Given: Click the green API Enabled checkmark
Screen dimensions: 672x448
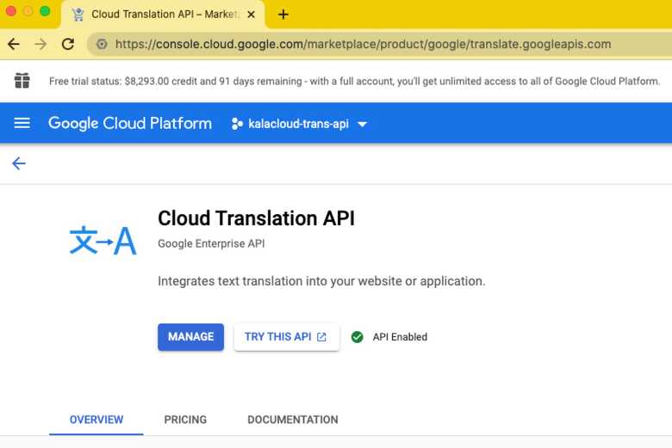Looking at the screenshot, I should click(358, 337).
